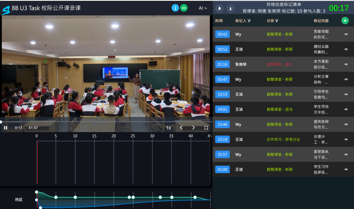
Task: Click the green link icon beside the title
Action: tap(184, 8)
